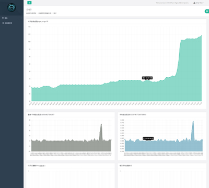
Task: Click the last breadcrumb item under page title
Action: [55, 13]
